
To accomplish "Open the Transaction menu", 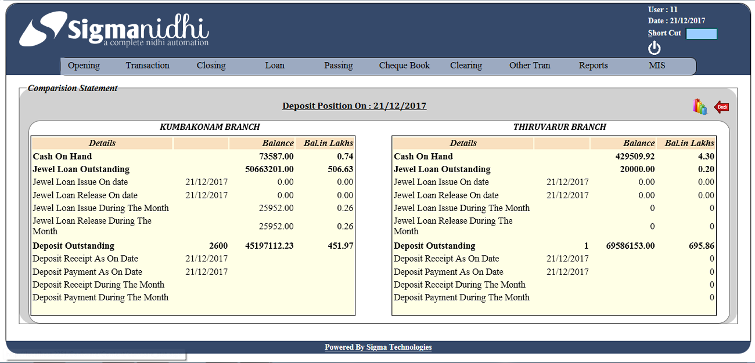I will click(x=148, y=66).
